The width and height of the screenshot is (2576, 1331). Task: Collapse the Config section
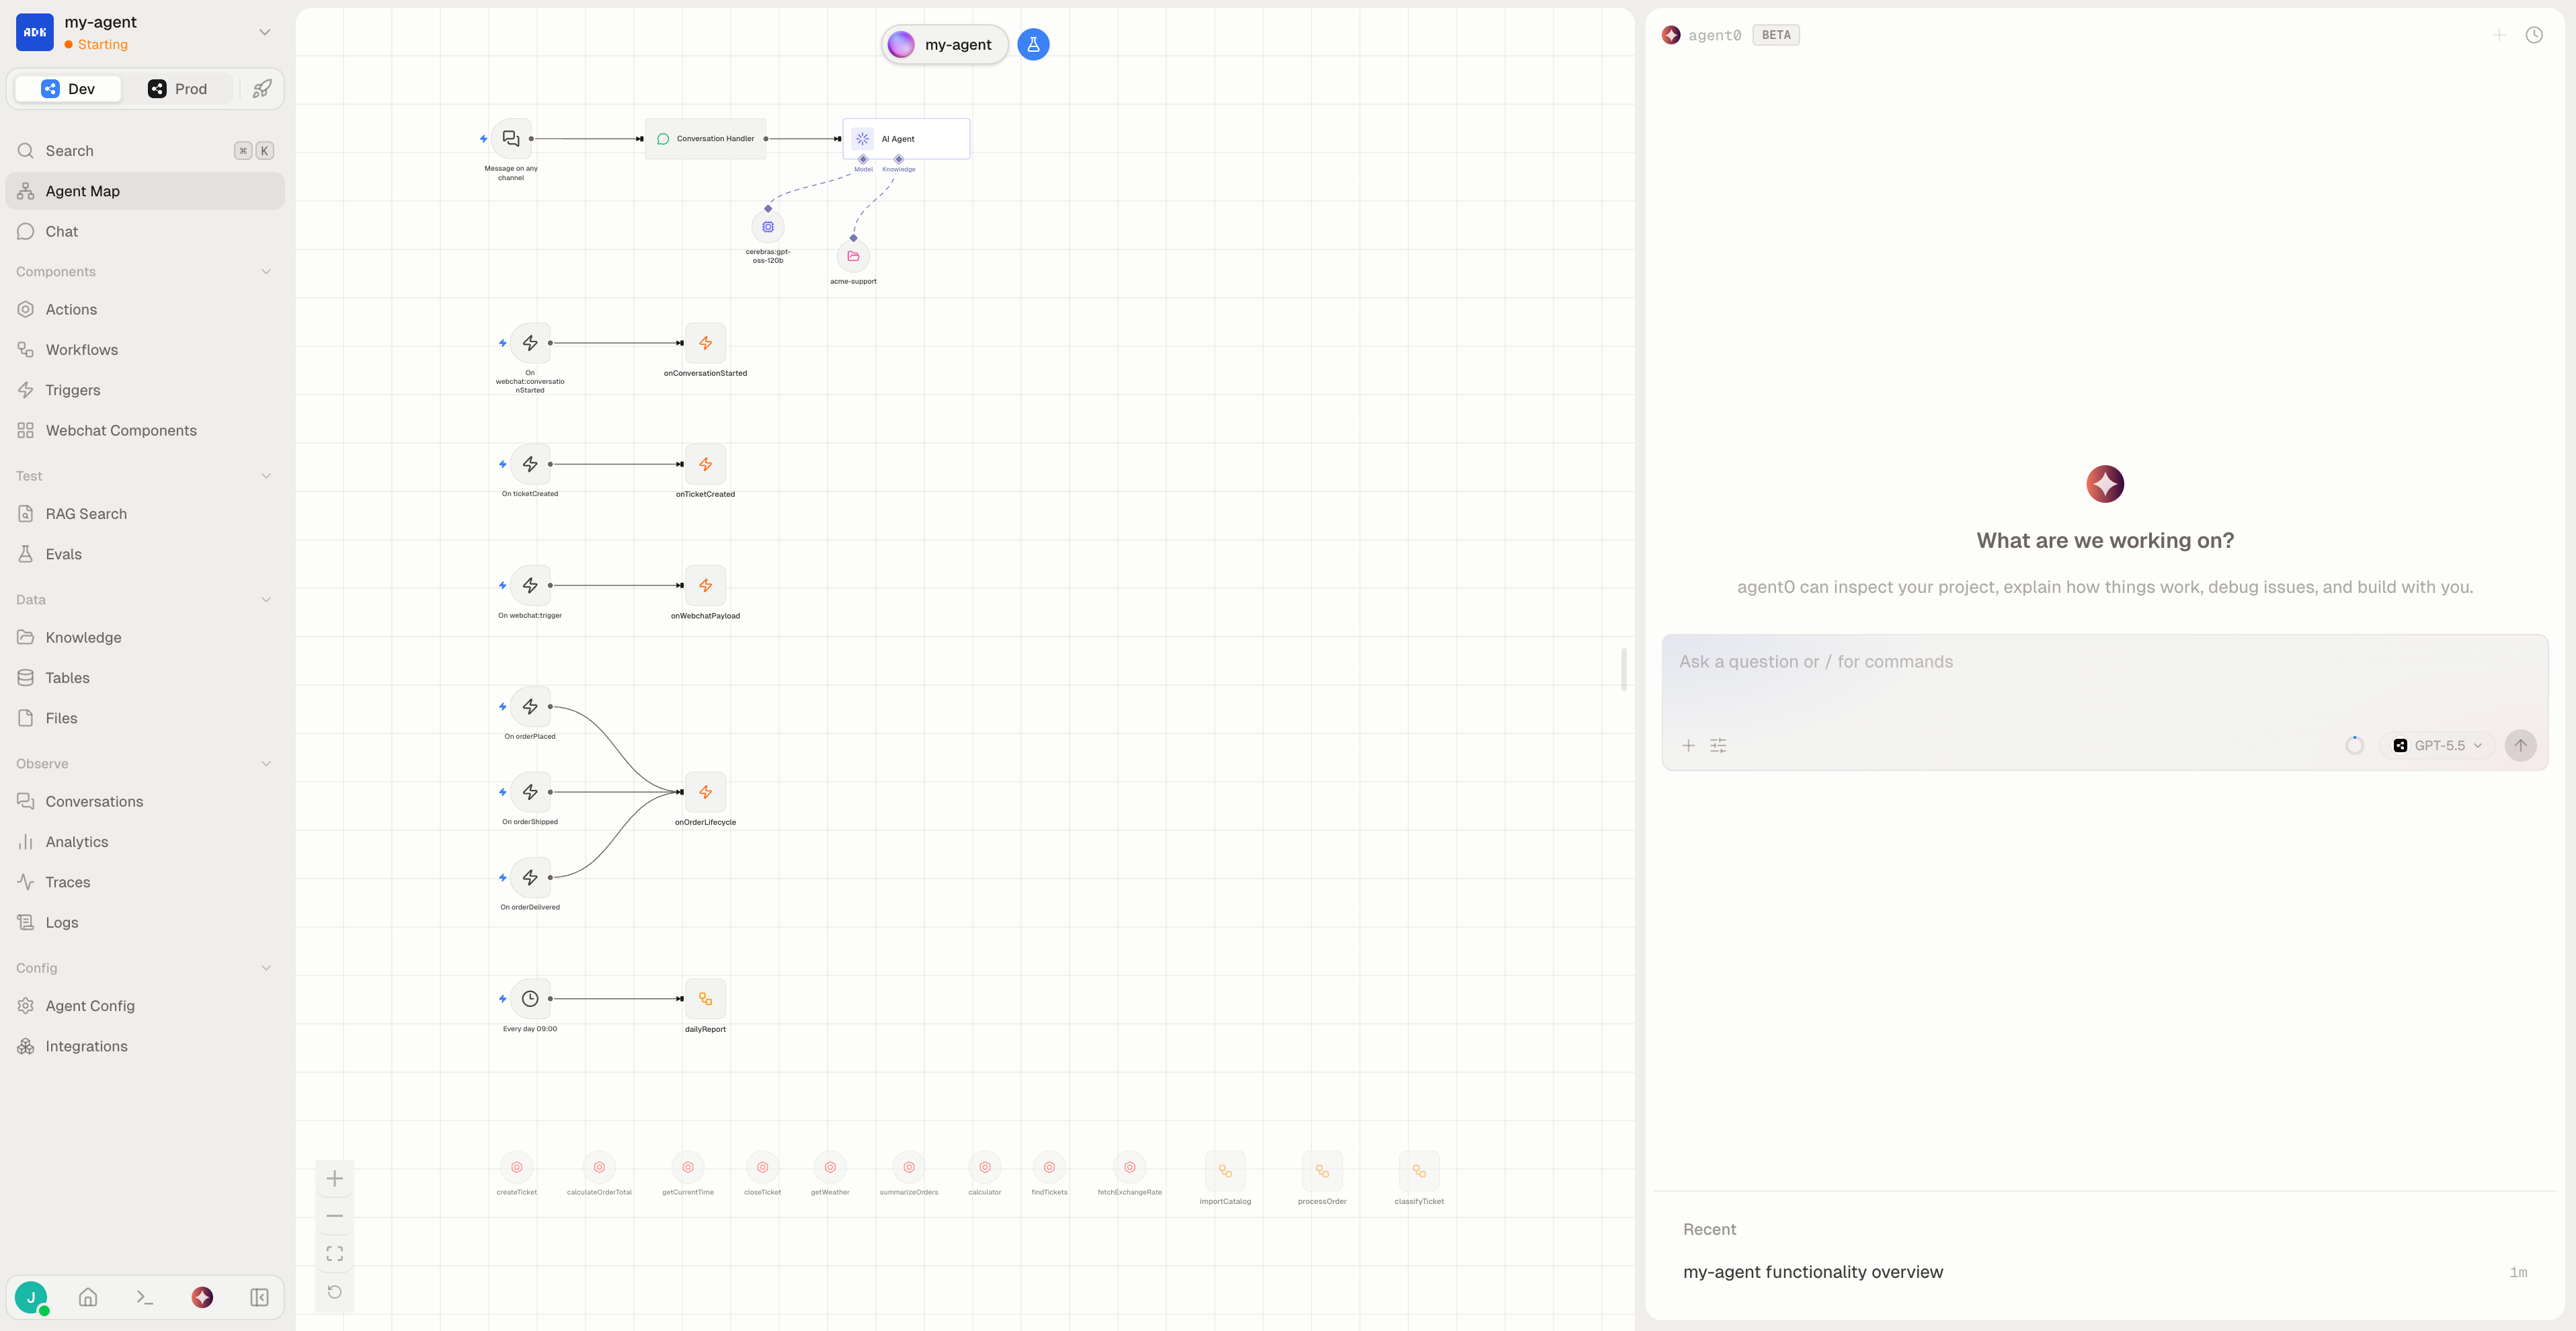pyautogui.click(x=266, y=968)
